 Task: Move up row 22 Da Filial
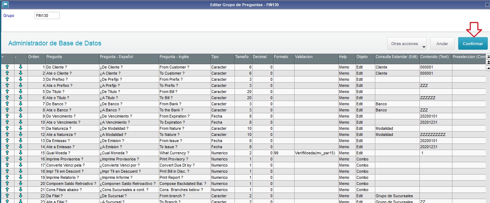(x=7, y=196)
